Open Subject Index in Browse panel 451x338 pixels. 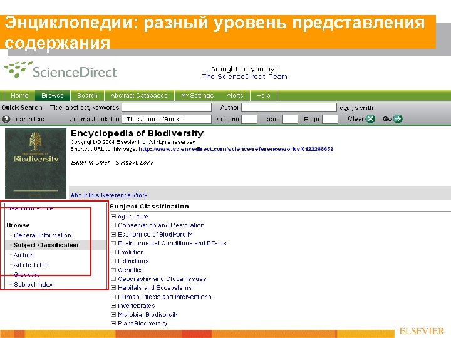coord(33,285)
